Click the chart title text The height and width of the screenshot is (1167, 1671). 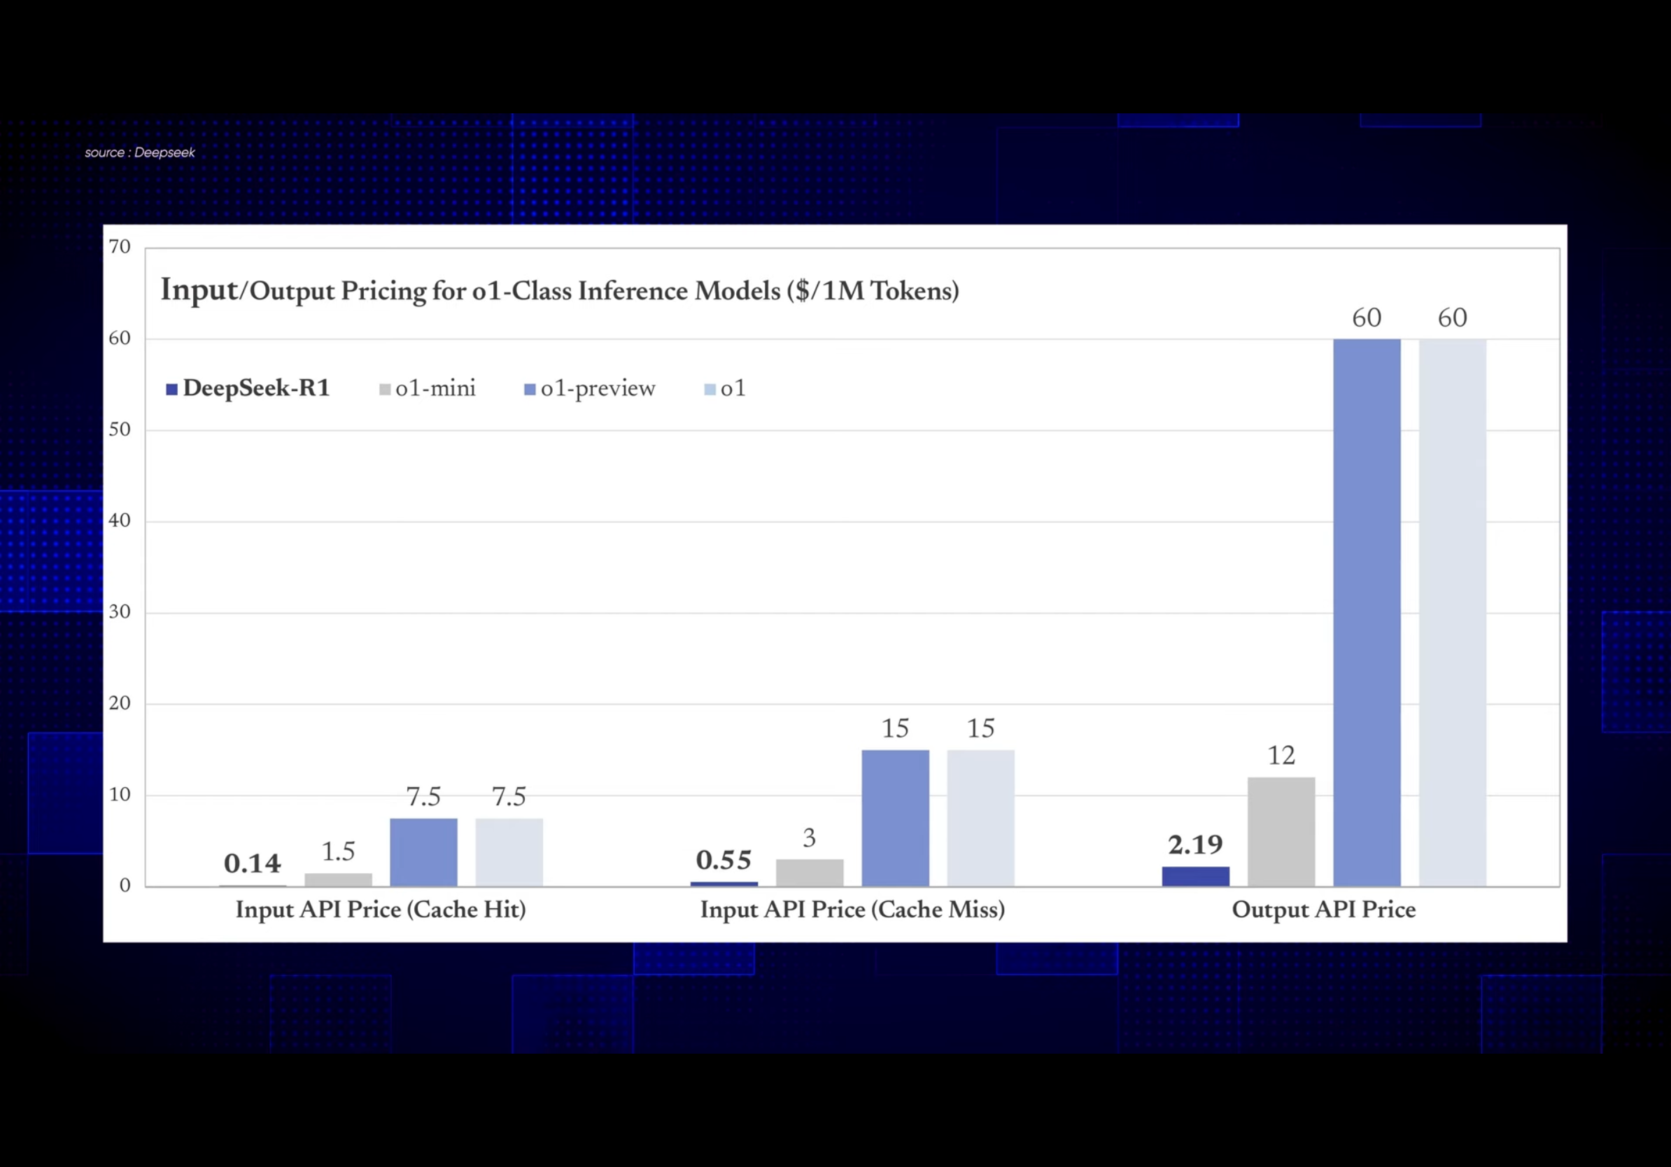[559, 290]
